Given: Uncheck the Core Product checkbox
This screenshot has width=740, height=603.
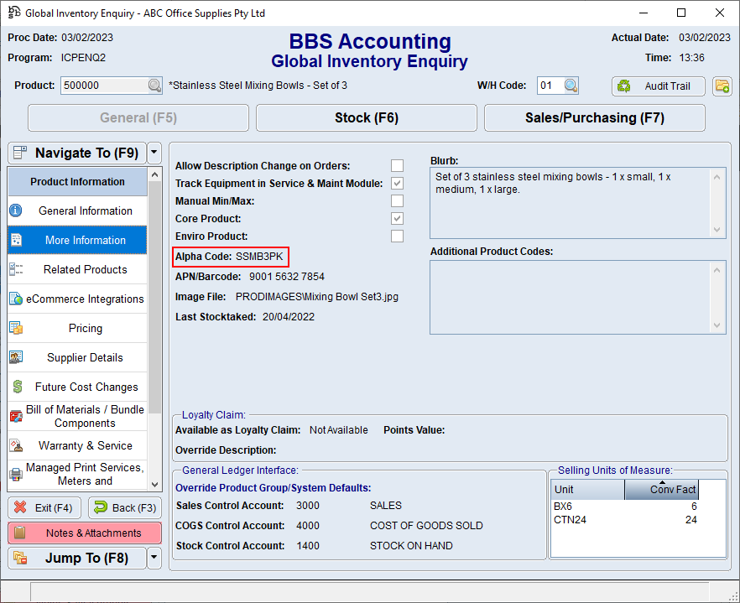Looking at the screenshot, I should 397,218.
